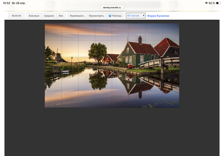Click the green house chimney piece
This screenshot has width=224, height=156.
point(140,40)
